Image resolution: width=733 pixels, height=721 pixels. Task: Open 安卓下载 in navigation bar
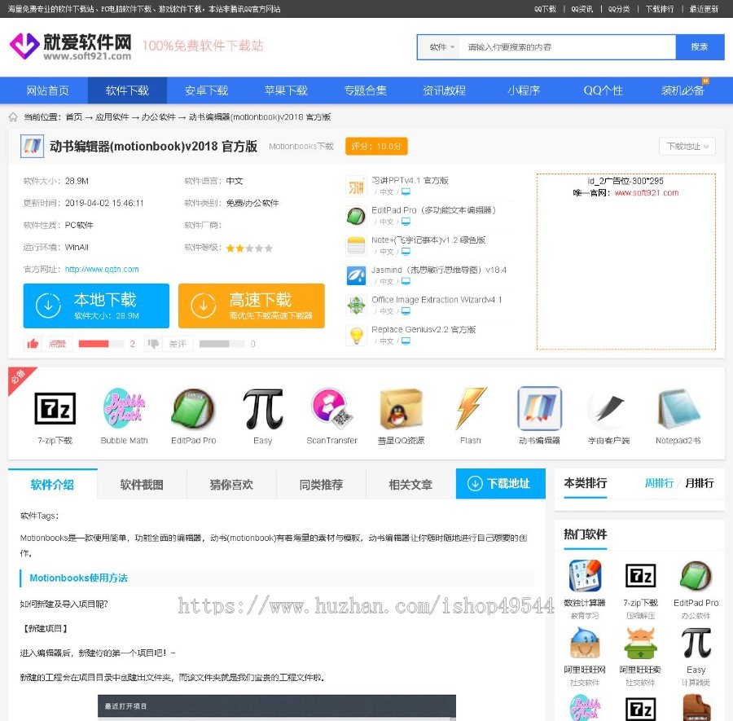click(x=206, y=90)
